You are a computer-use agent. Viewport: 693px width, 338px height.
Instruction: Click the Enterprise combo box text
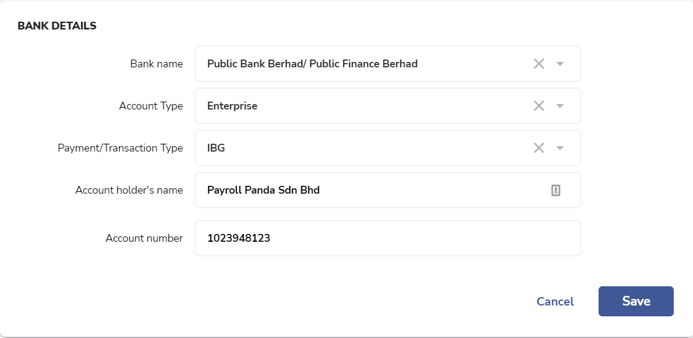(232, 106)
